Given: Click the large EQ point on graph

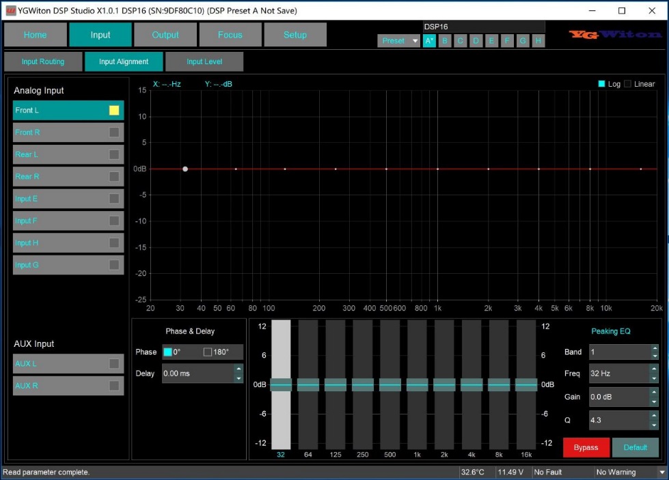Looking at the screenshot, I should coord(185,169).
